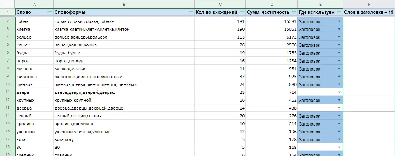395x156 pixels.
Task: Open empty dropdown in дверь row
Action: pos(339,92)
